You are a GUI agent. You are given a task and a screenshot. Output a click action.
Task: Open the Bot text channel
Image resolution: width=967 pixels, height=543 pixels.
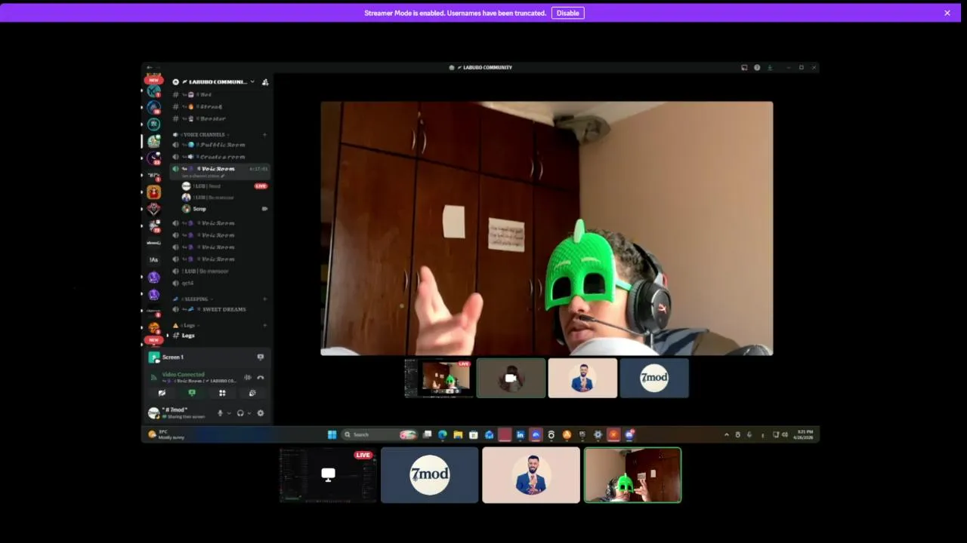click(x=220, y=94)
